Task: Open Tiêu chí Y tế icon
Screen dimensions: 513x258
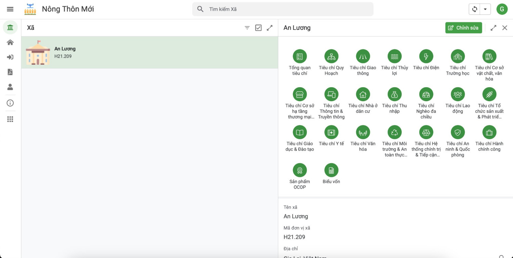Action: pyautogui.click(x=331, y=132)
